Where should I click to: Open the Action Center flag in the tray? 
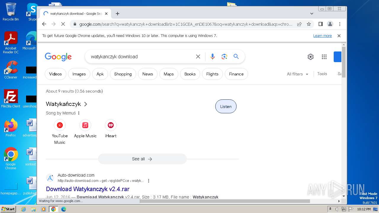coord(351,209)
